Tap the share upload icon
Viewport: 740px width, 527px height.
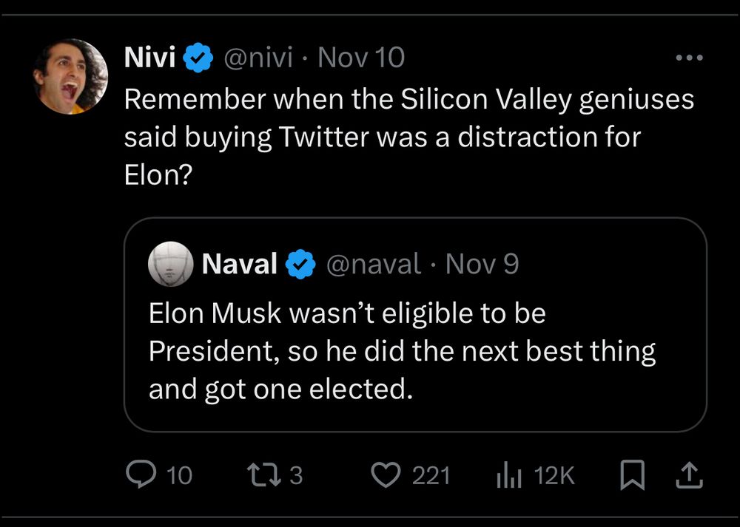point(689,475)
